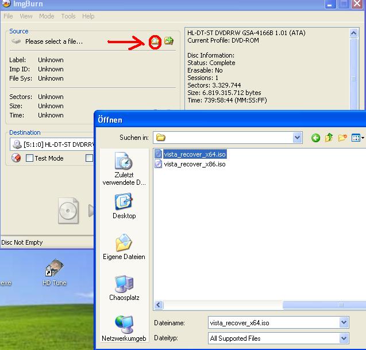This screenshot has height=350, width=366.
Task: Click the vista_recover_x64.iso file icon
Action: (158, 154)
